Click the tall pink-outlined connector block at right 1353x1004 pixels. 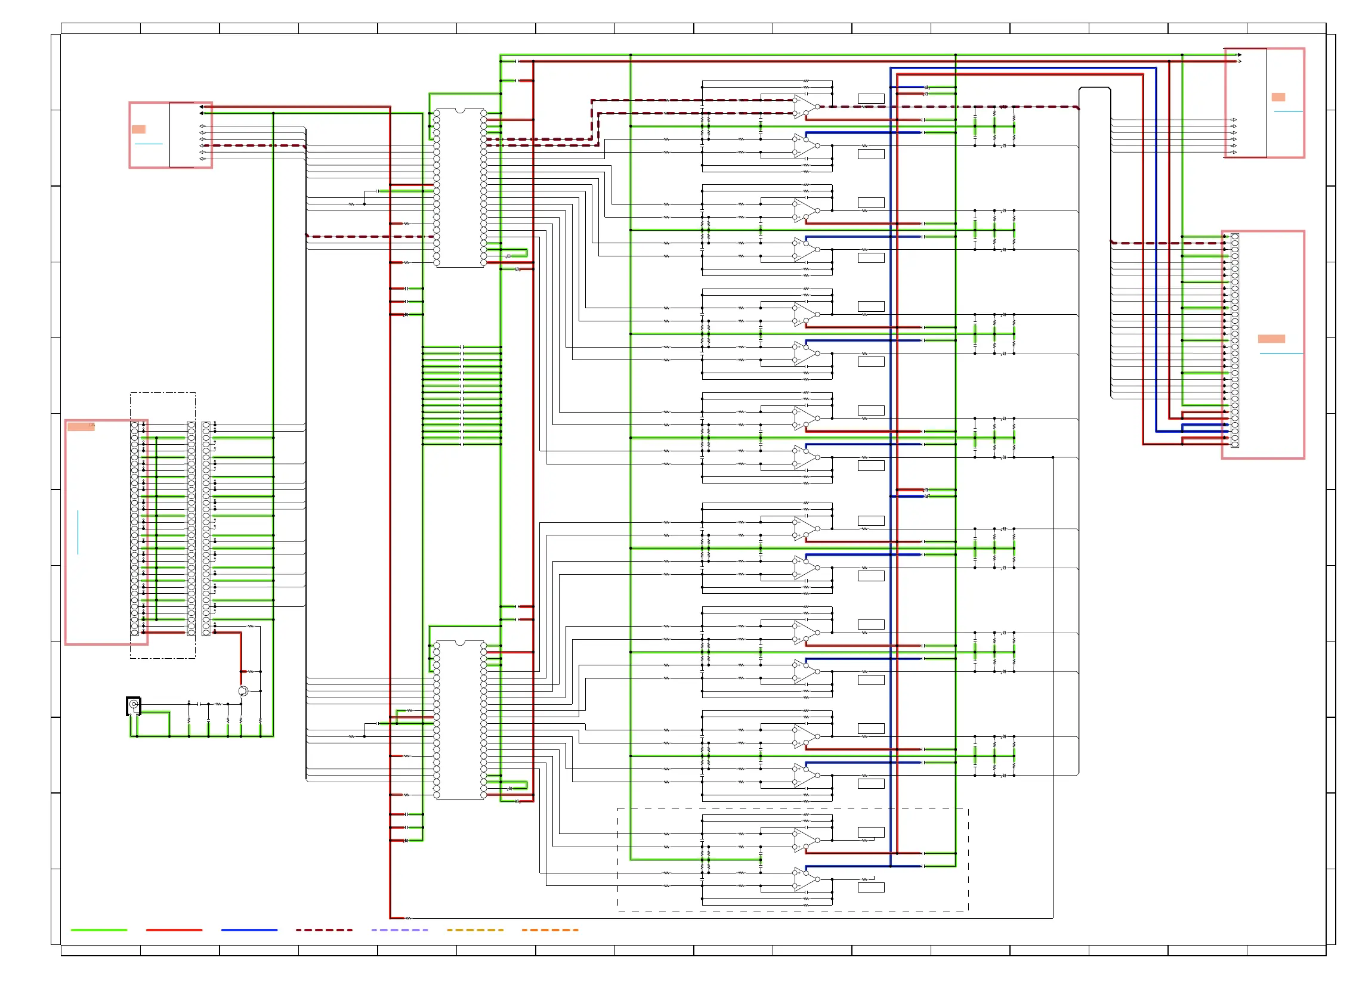(1263, 345)
